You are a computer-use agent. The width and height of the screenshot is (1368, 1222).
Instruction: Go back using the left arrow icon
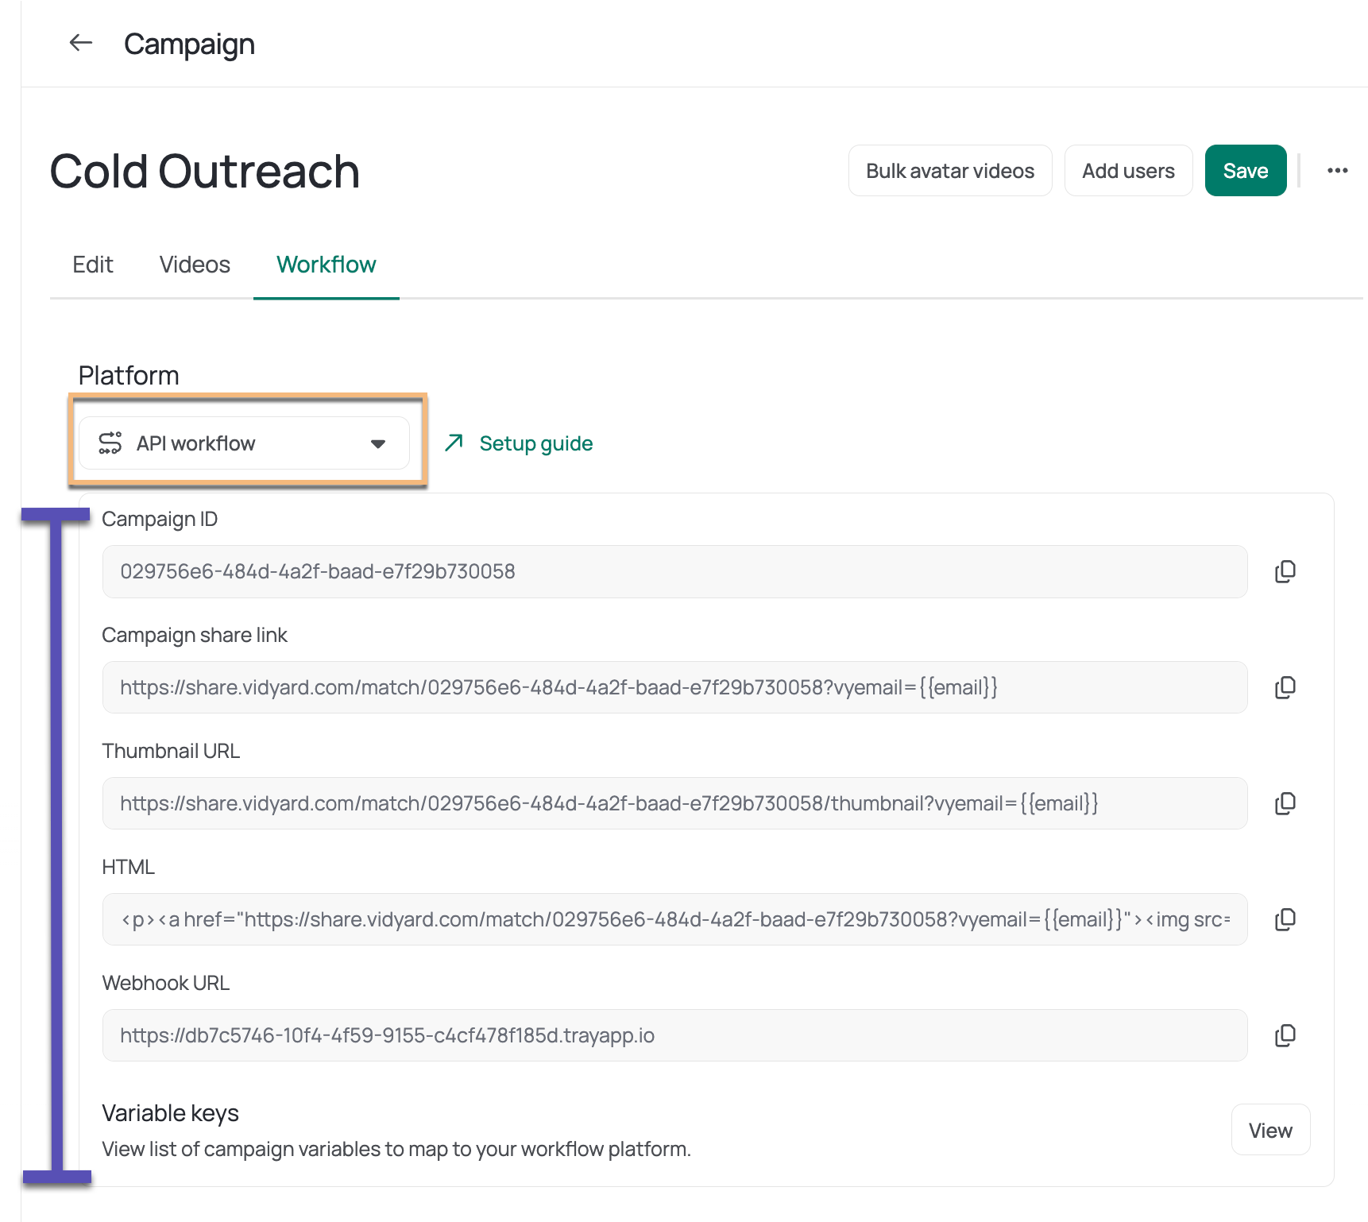pos(81,43)
